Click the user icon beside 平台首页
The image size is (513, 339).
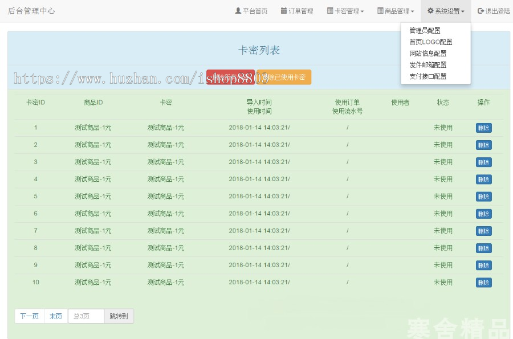click(238, 11)
